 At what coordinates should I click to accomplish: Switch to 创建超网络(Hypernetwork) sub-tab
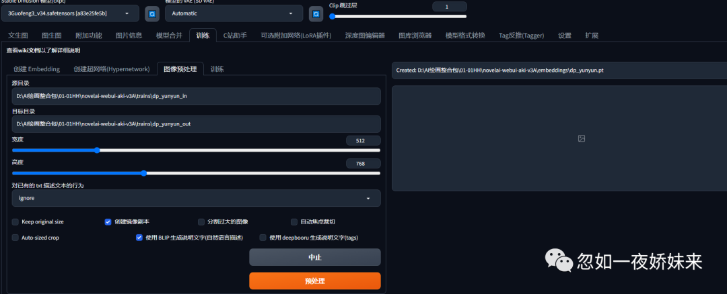(x=111, y=69)
